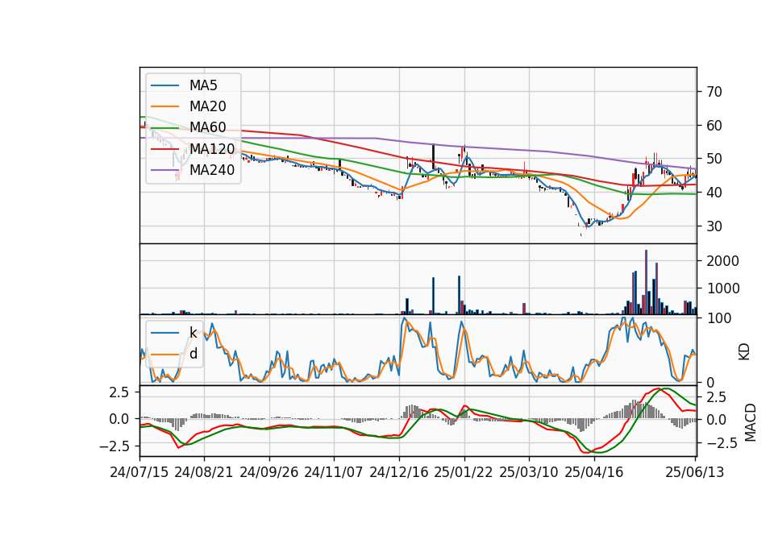
Task: Click the price axis value 50
Action: (x=714, y=159)
